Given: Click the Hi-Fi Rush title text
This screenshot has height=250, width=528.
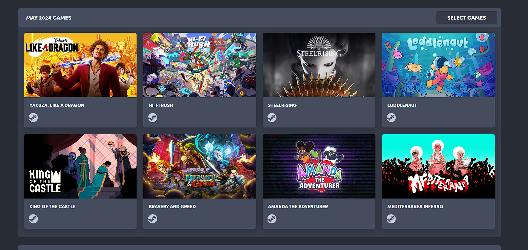Looking at the screenshot, I should (x=161, y=105).
